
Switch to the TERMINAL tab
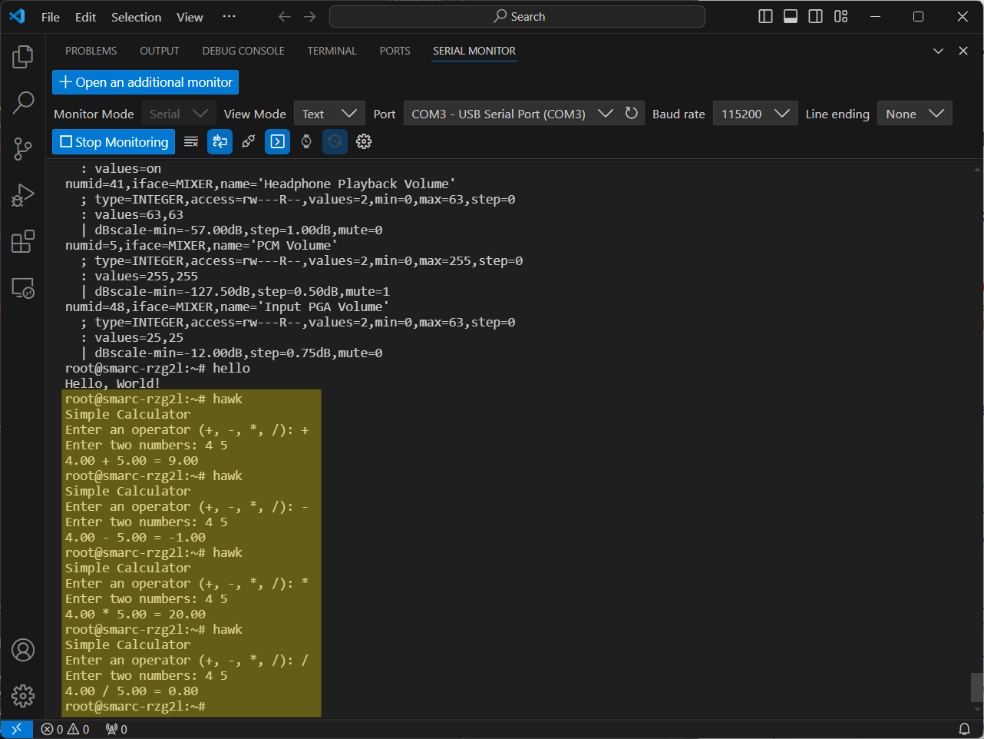coord(332,51)
